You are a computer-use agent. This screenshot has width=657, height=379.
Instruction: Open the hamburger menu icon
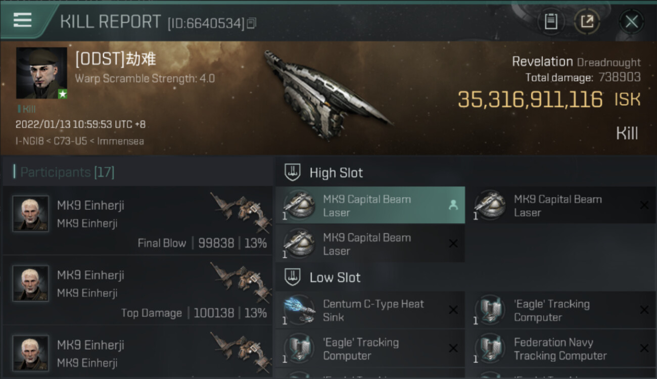(23, 20)
